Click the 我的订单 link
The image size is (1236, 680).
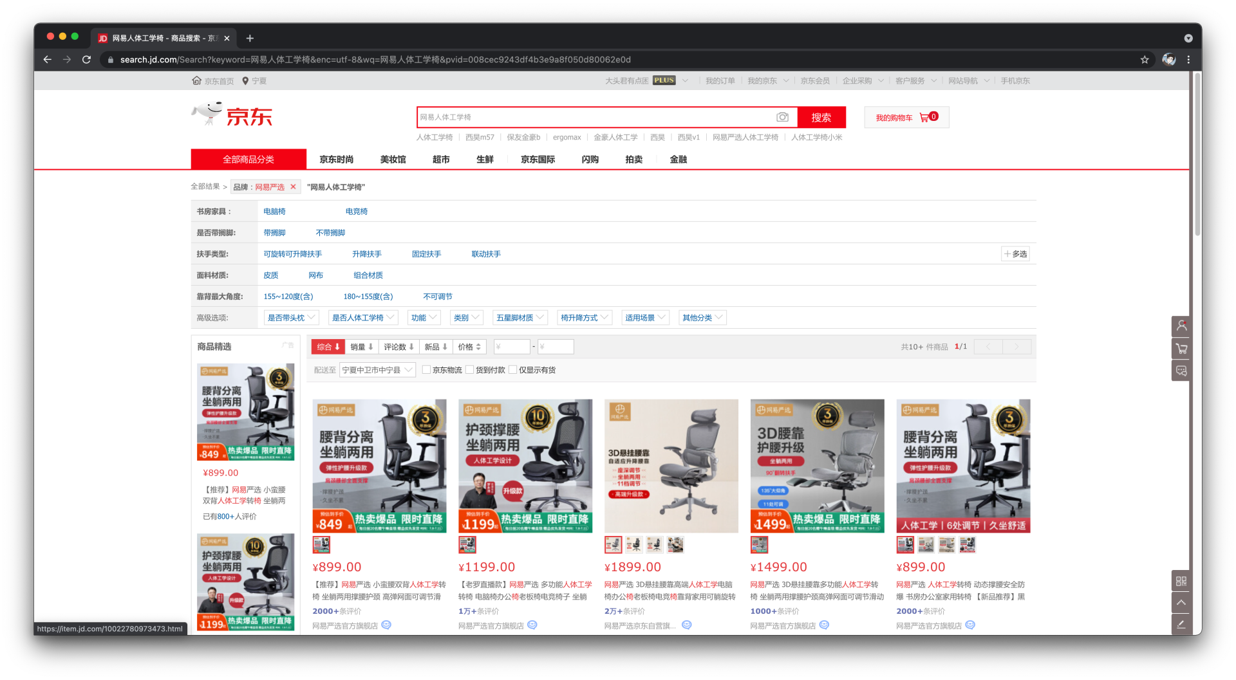point(720,80)
